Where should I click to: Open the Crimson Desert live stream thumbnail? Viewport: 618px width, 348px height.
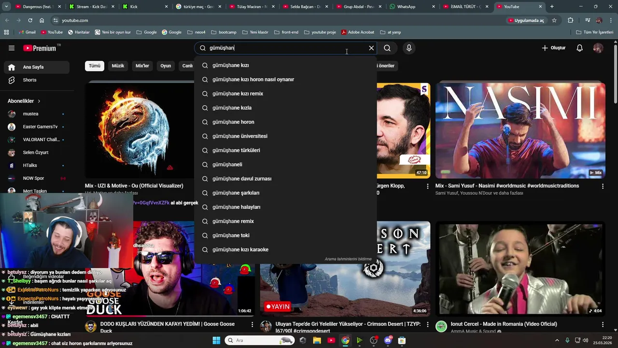[345, 269]
